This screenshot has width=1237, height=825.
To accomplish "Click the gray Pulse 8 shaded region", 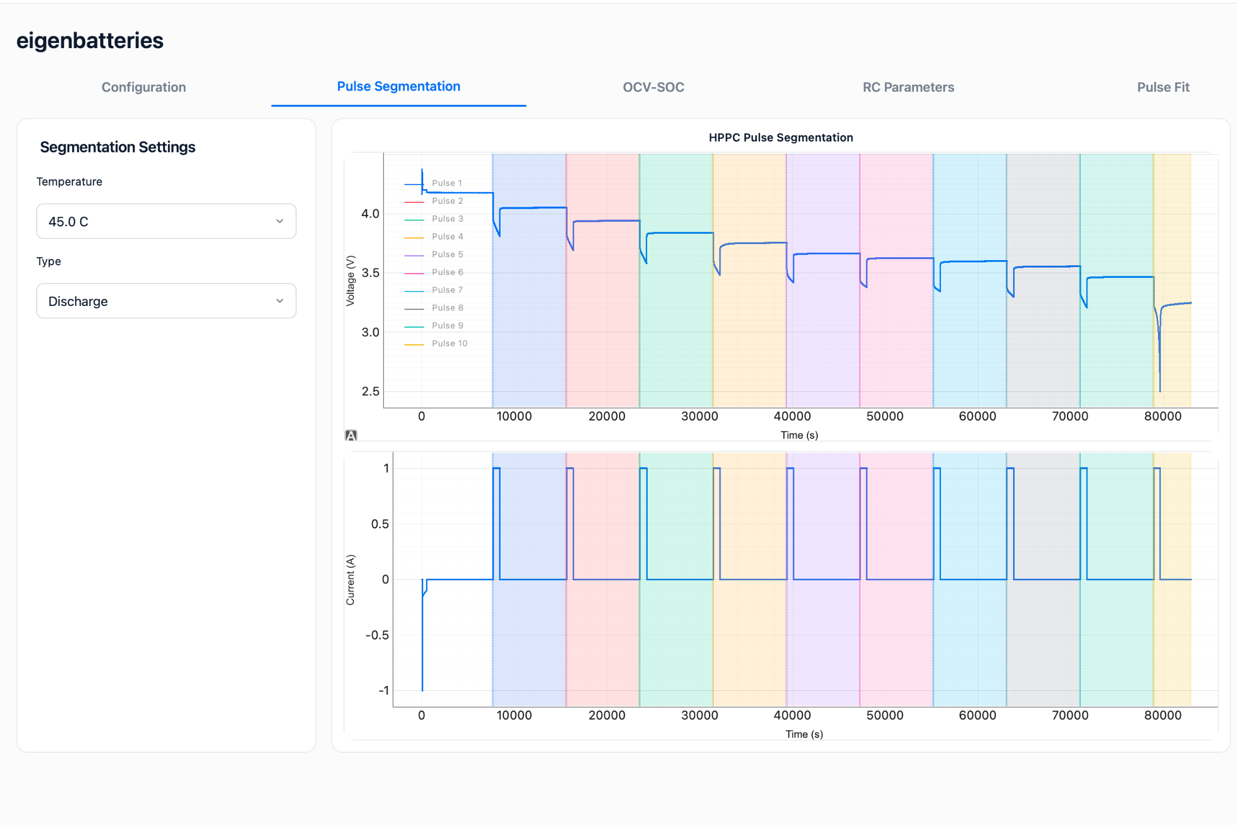I will click(1043, 344).
